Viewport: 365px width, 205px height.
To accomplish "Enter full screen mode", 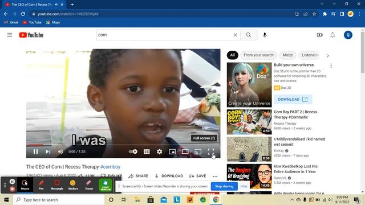I will coord(210,151).
